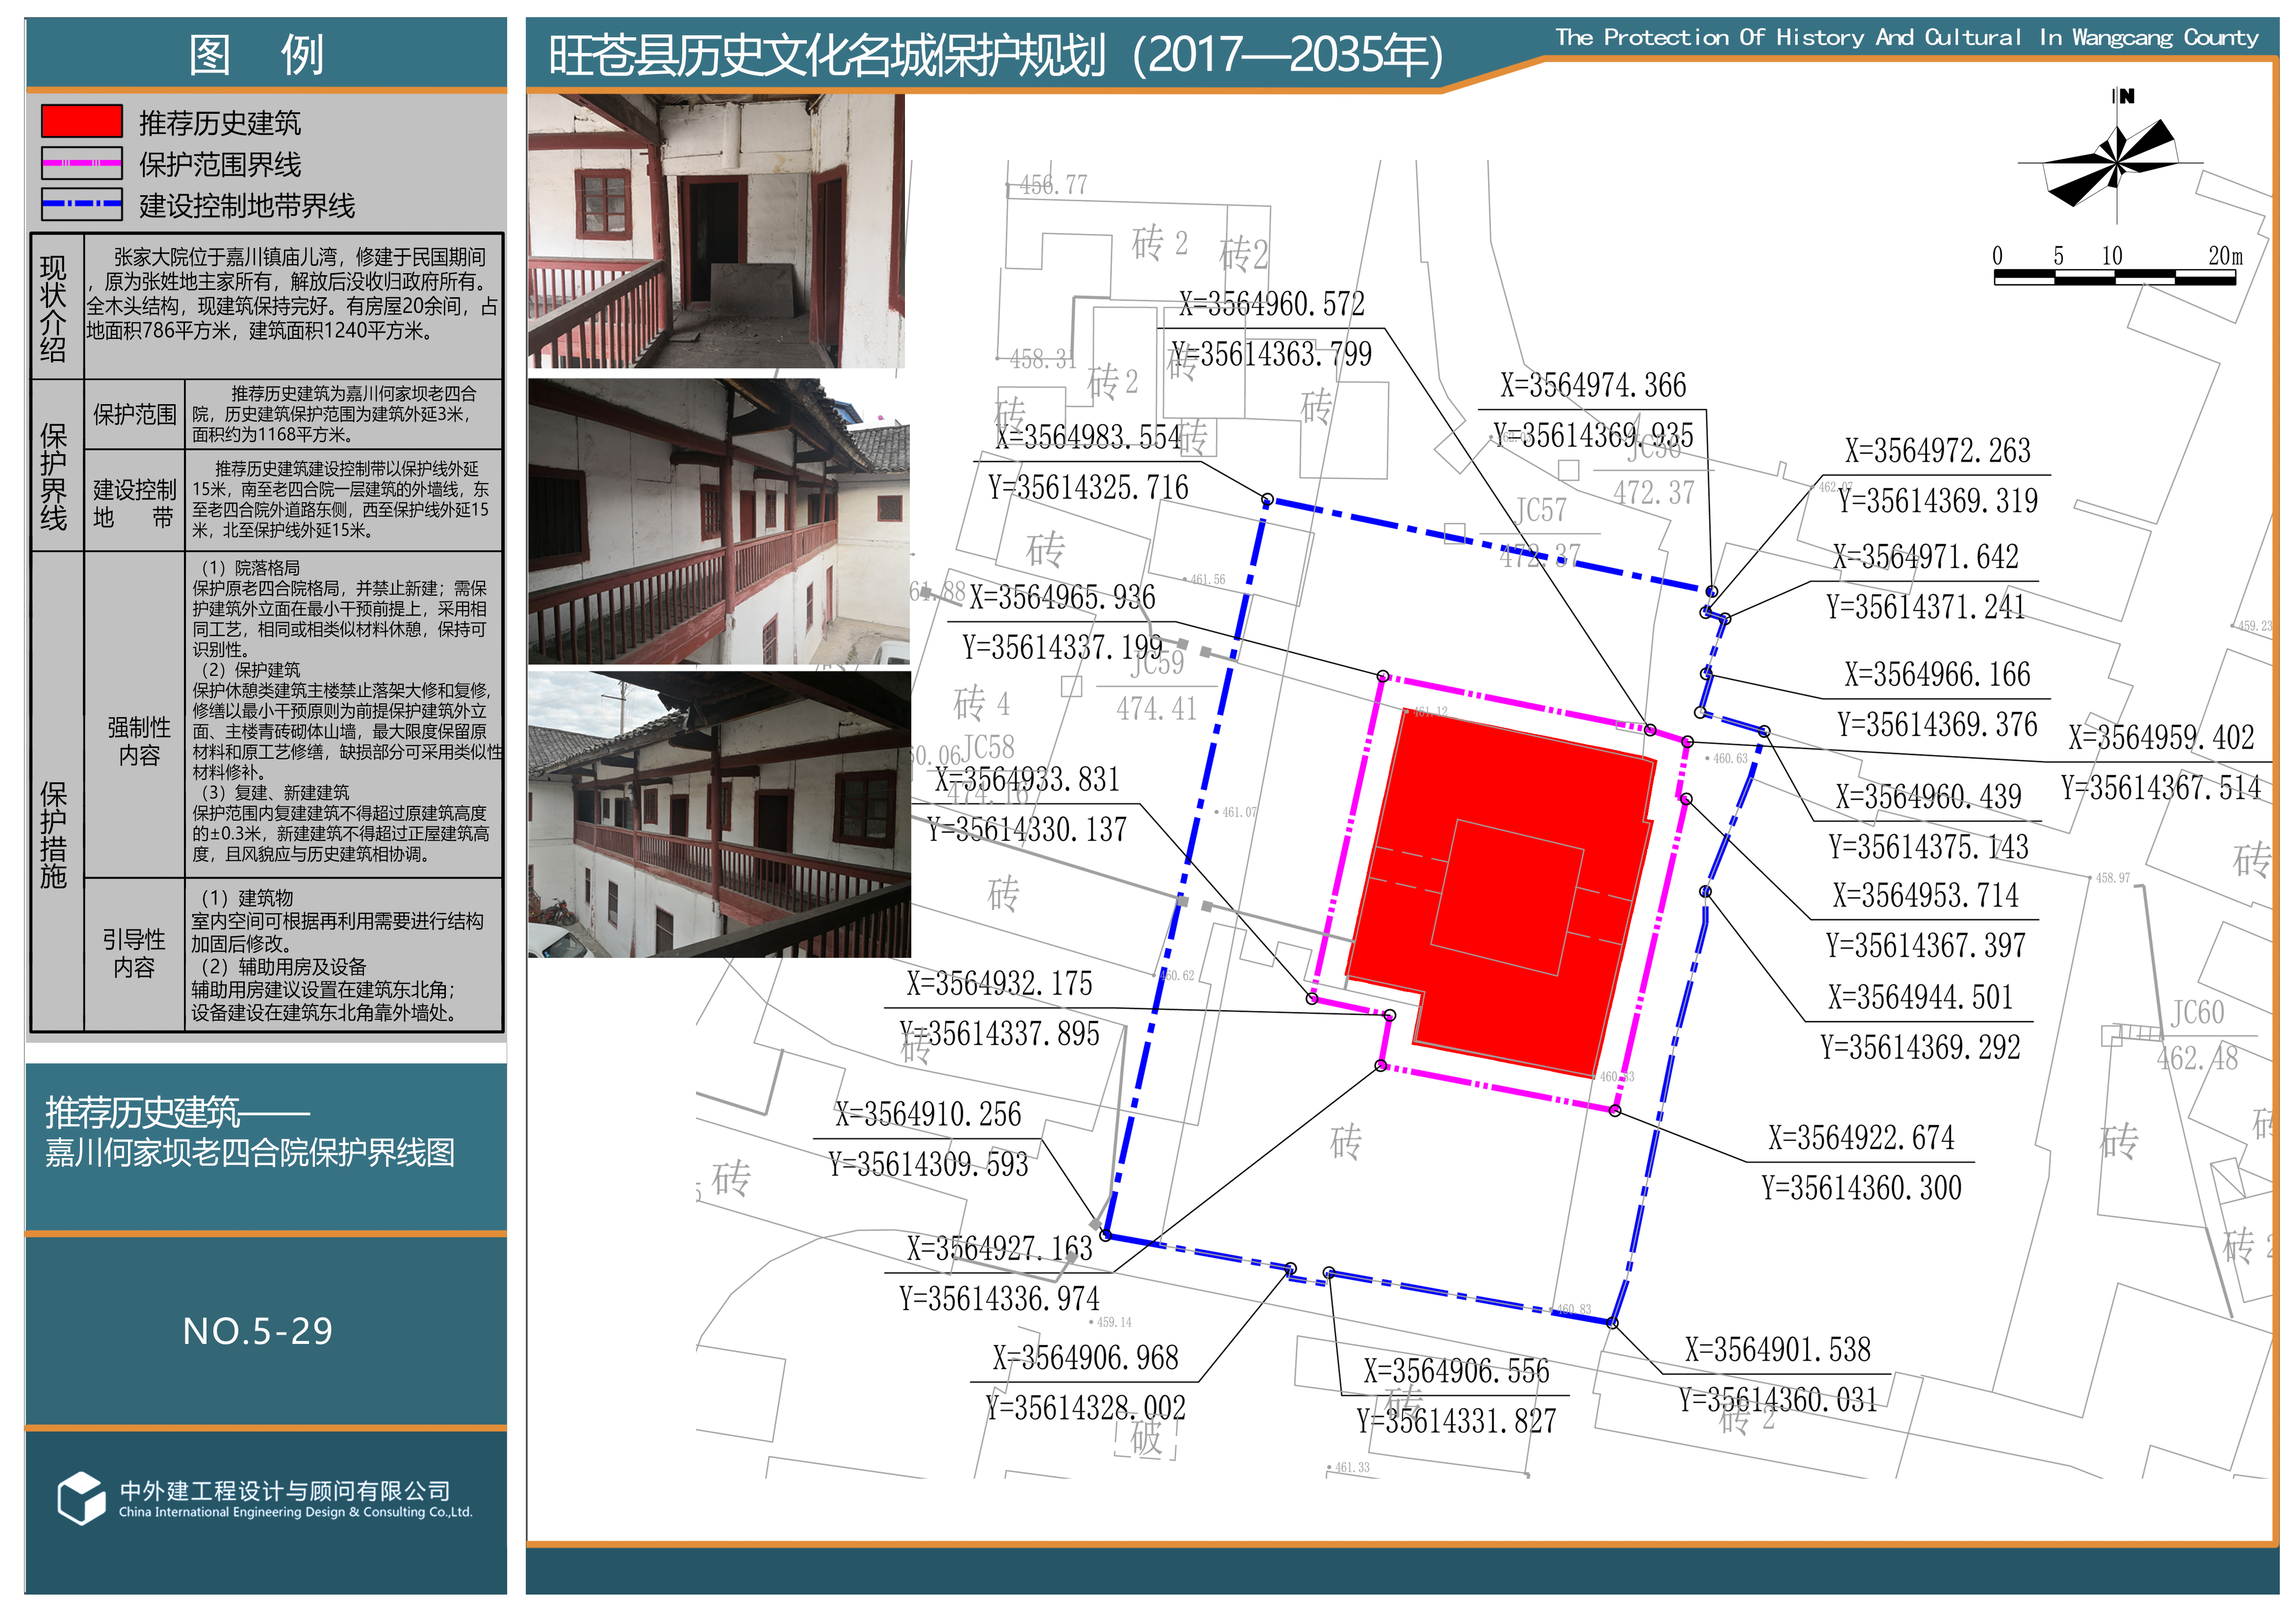
Task: Click coordinate label X=3564901.538
Action: [x=1777, y=1350]
